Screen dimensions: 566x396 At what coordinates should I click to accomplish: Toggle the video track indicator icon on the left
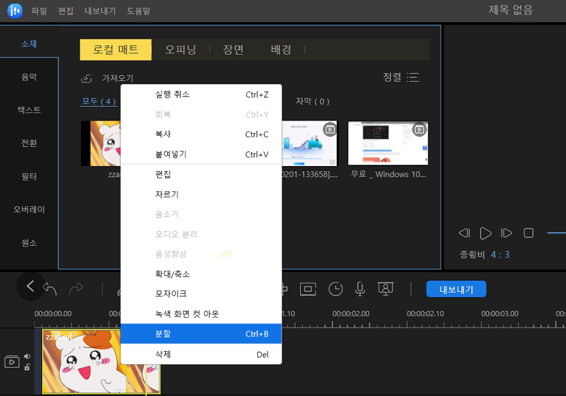coord(12,361)
